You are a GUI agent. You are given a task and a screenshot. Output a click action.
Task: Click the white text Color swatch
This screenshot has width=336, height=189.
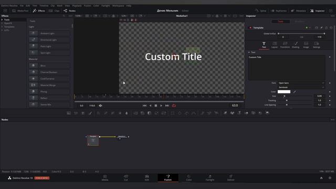click(284, 92)
